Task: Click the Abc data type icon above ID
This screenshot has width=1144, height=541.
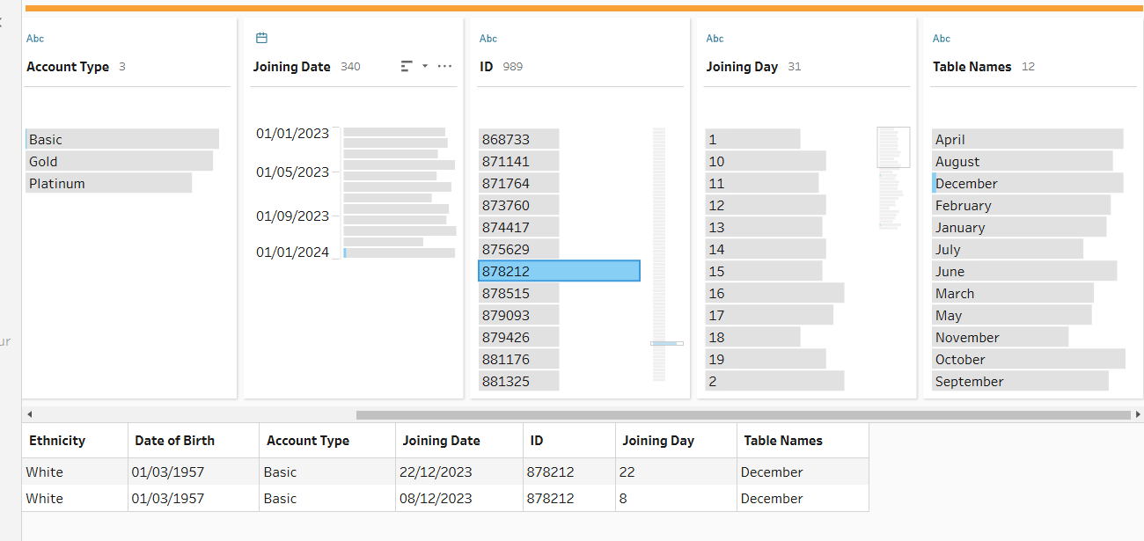Action: [488, 39]
